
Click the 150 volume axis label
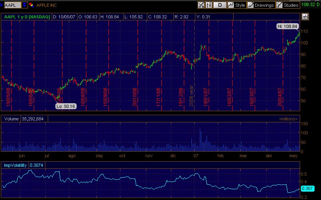click(304, 124)
